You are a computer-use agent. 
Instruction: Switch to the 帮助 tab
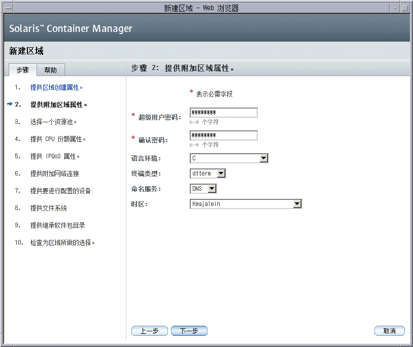[51, 70]
